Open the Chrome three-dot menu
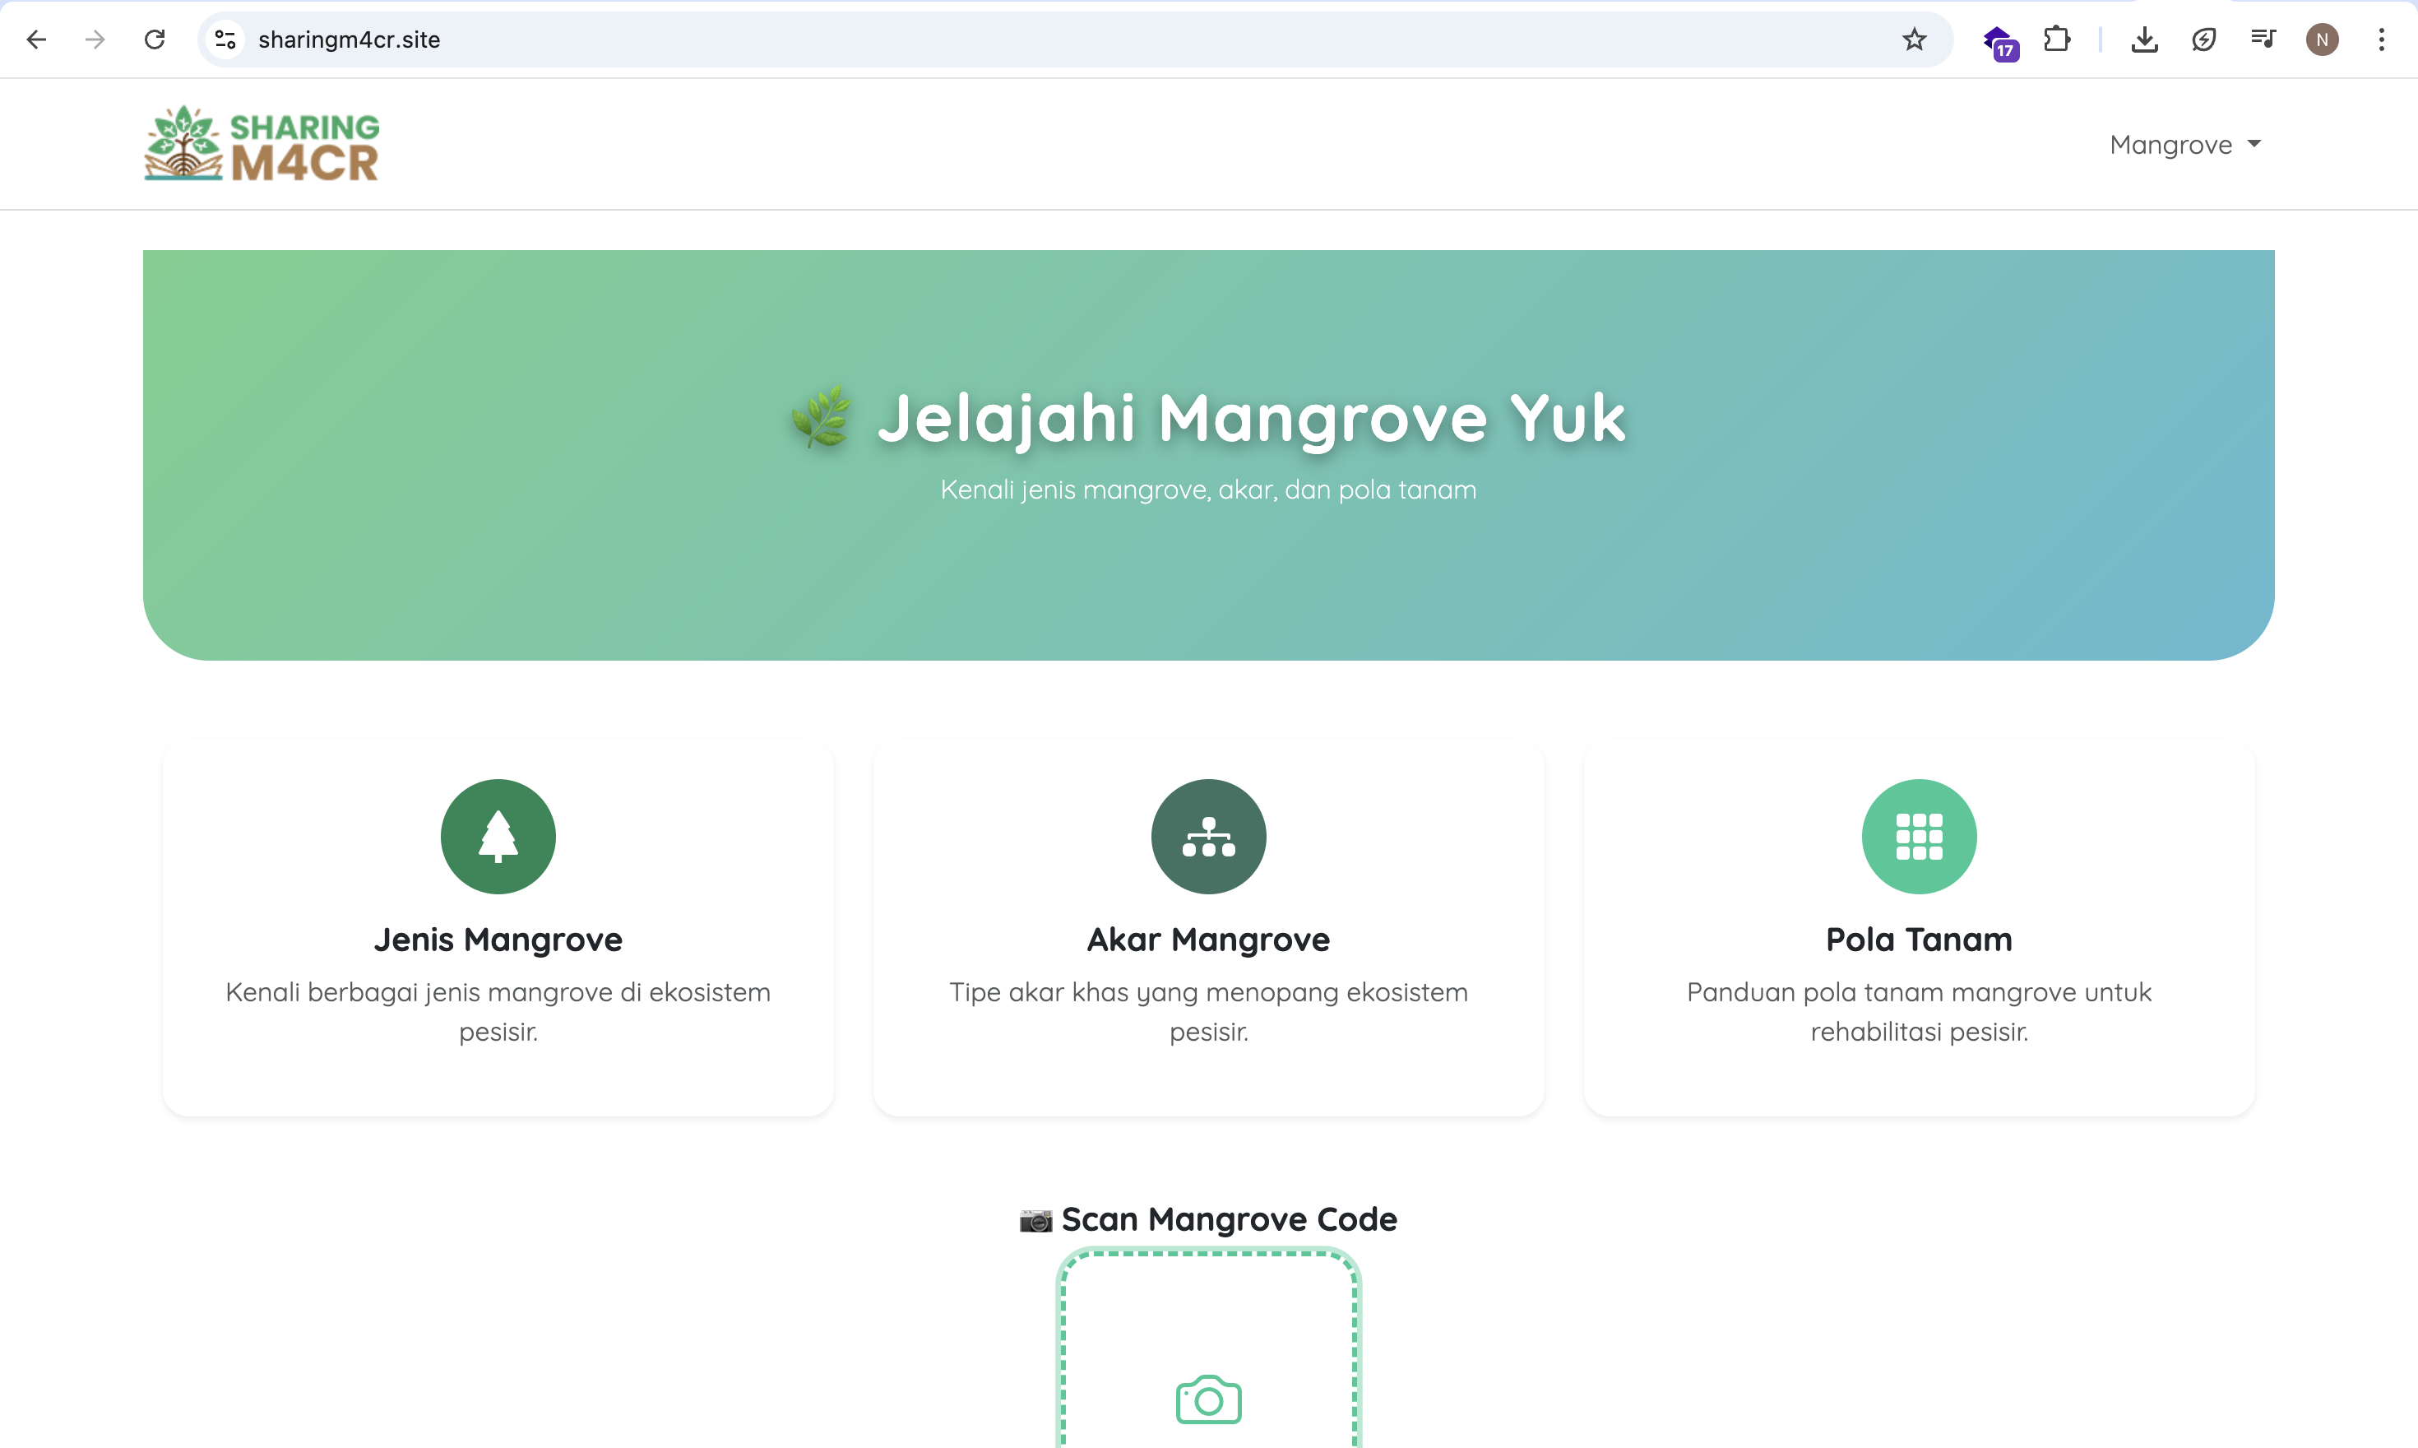The width and height of the screenshot is (2418, 1448). coord(2382,39)
